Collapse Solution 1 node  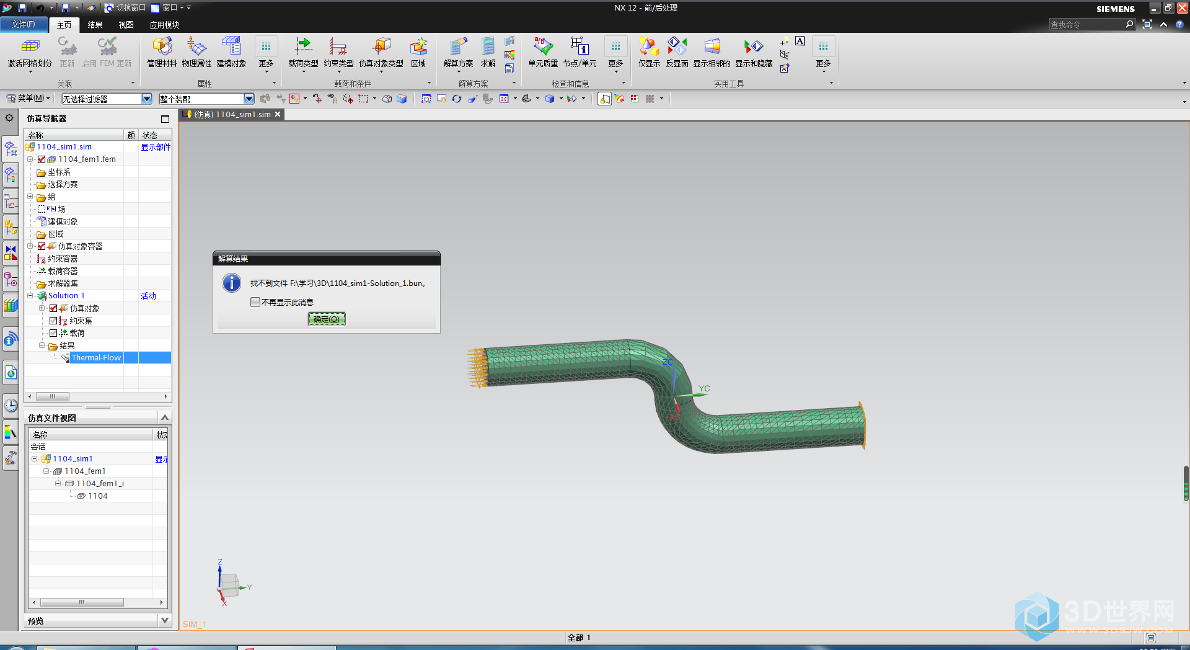30,296
